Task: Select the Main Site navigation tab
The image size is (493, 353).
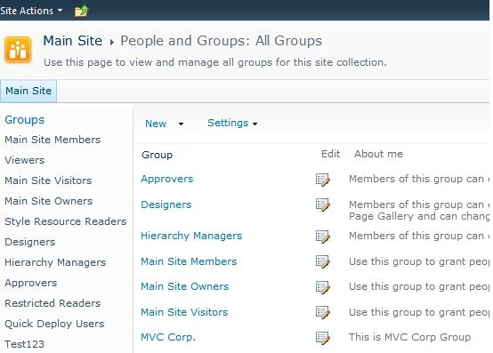Action: [28, 91]
